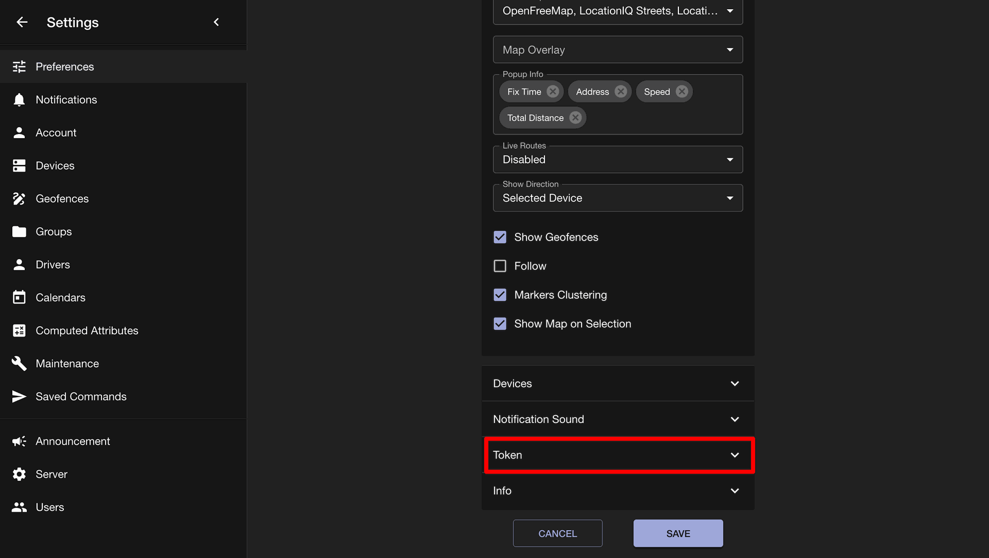
Task: Open the OpenFreeMap active maps dropdown
Action: pos(618,11)
